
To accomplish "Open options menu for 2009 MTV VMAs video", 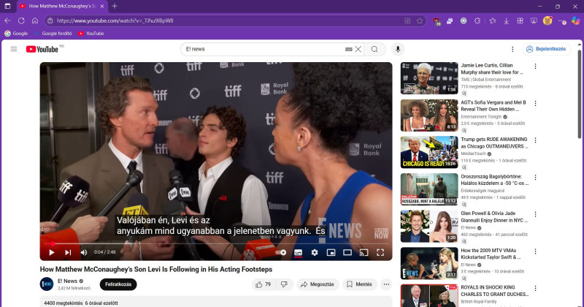I will pos(535,251).
